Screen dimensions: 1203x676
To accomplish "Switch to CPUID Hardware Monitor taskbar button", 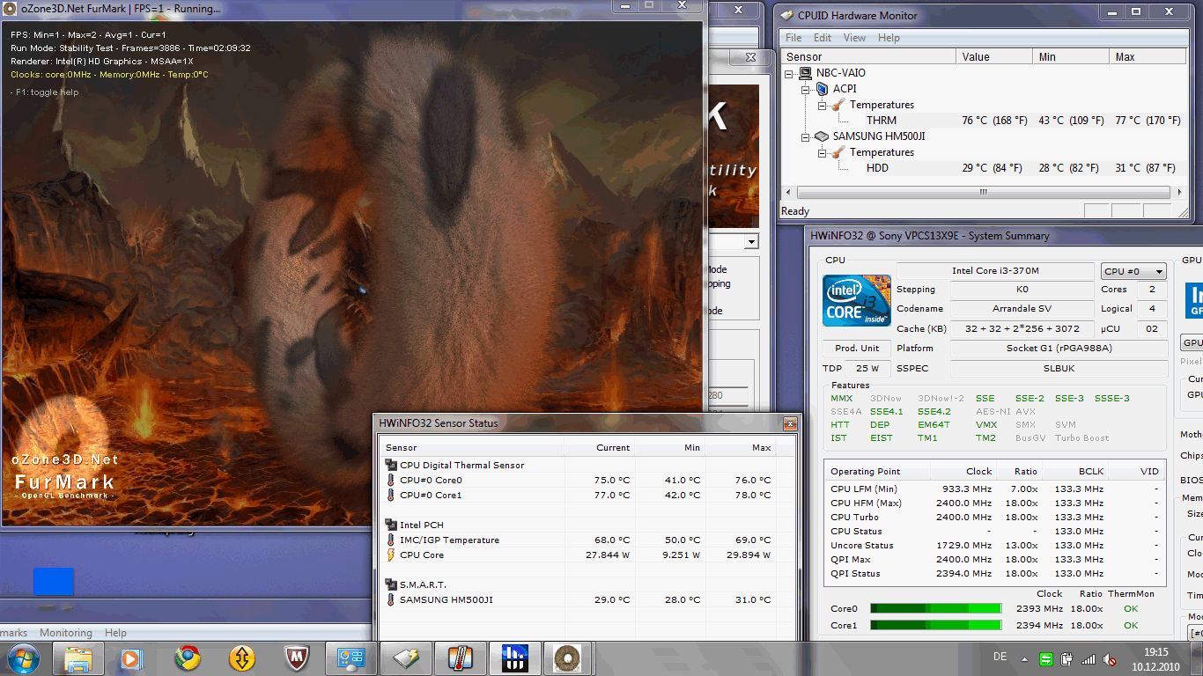I will tap(405, 658).
